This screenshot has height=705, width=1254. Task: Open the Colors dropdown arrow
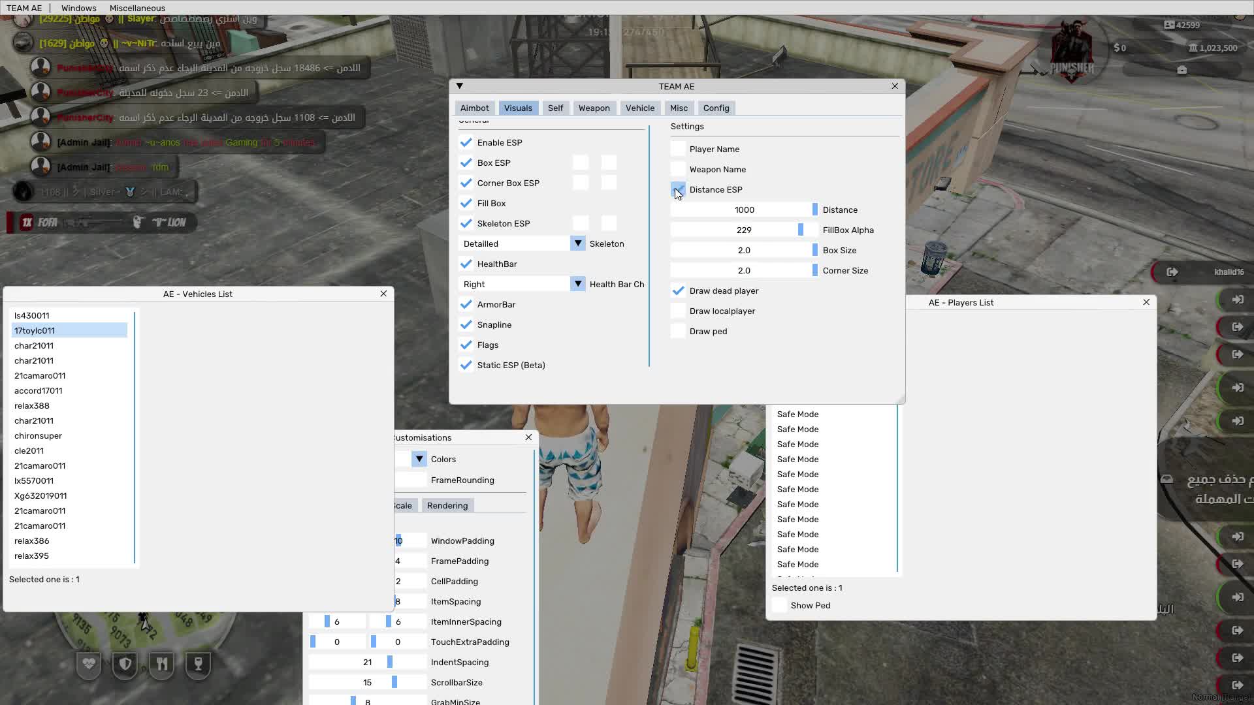point(419,459)
